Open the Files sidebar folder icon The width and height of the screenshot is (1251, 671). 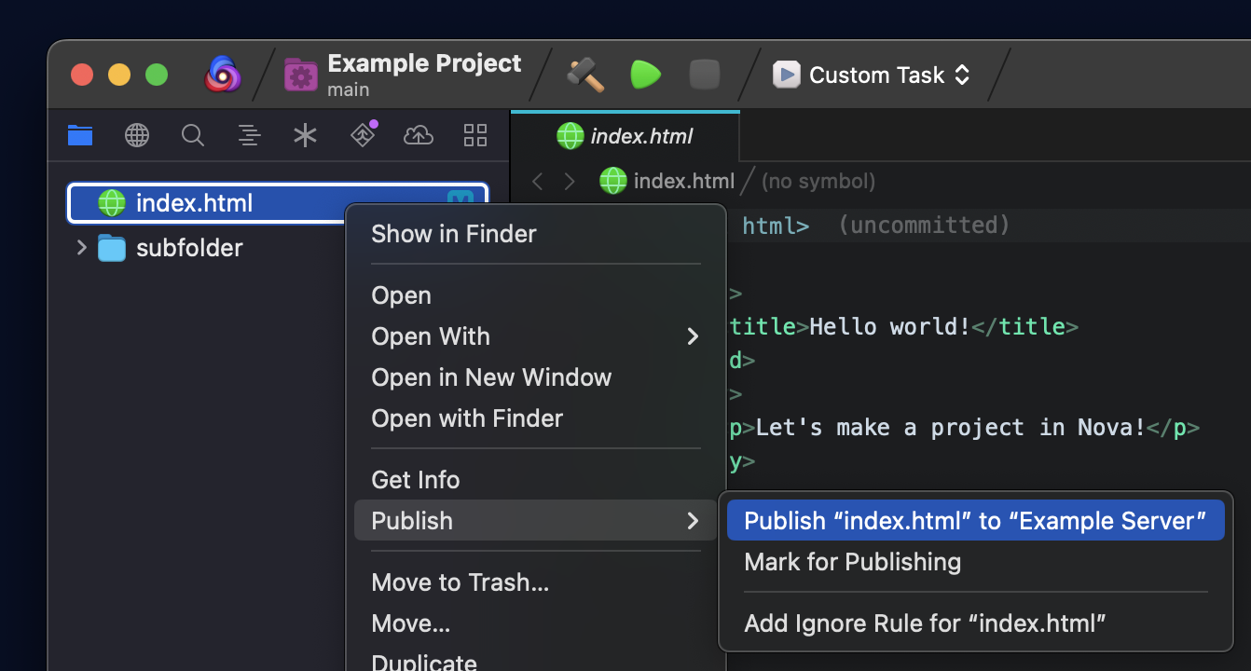[x=80, y=135]
